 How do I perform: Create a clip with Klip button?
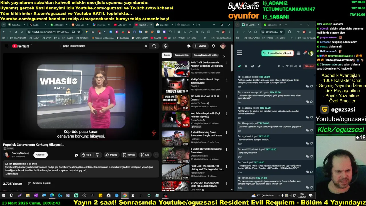pyautogui.click(x=145, y=155)
